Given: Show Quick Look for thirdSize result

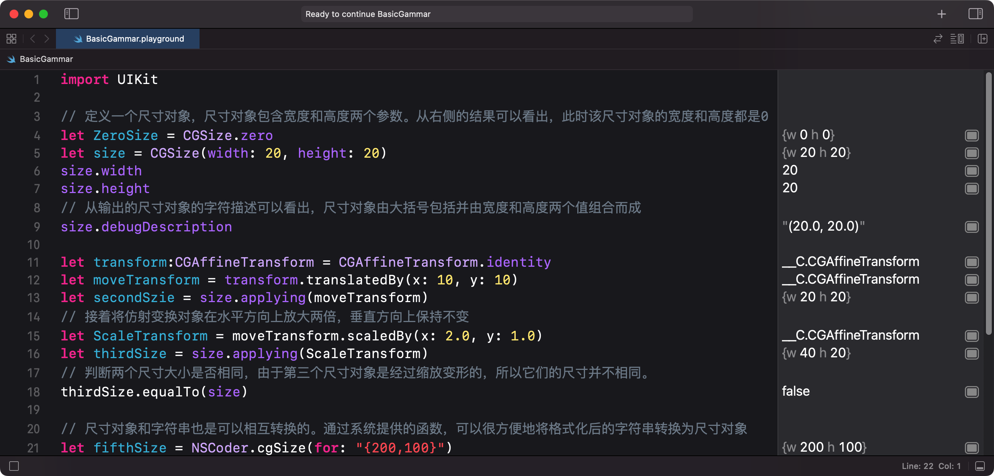Looking at the screenshot, I should tap(972, 353).
